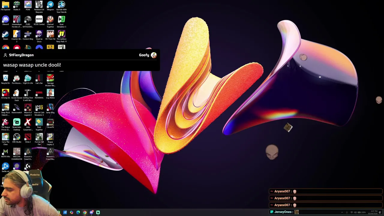Open Resident Evil Requiem shortcut
This screenshot has width=384, height=216.
pos(39,7)
